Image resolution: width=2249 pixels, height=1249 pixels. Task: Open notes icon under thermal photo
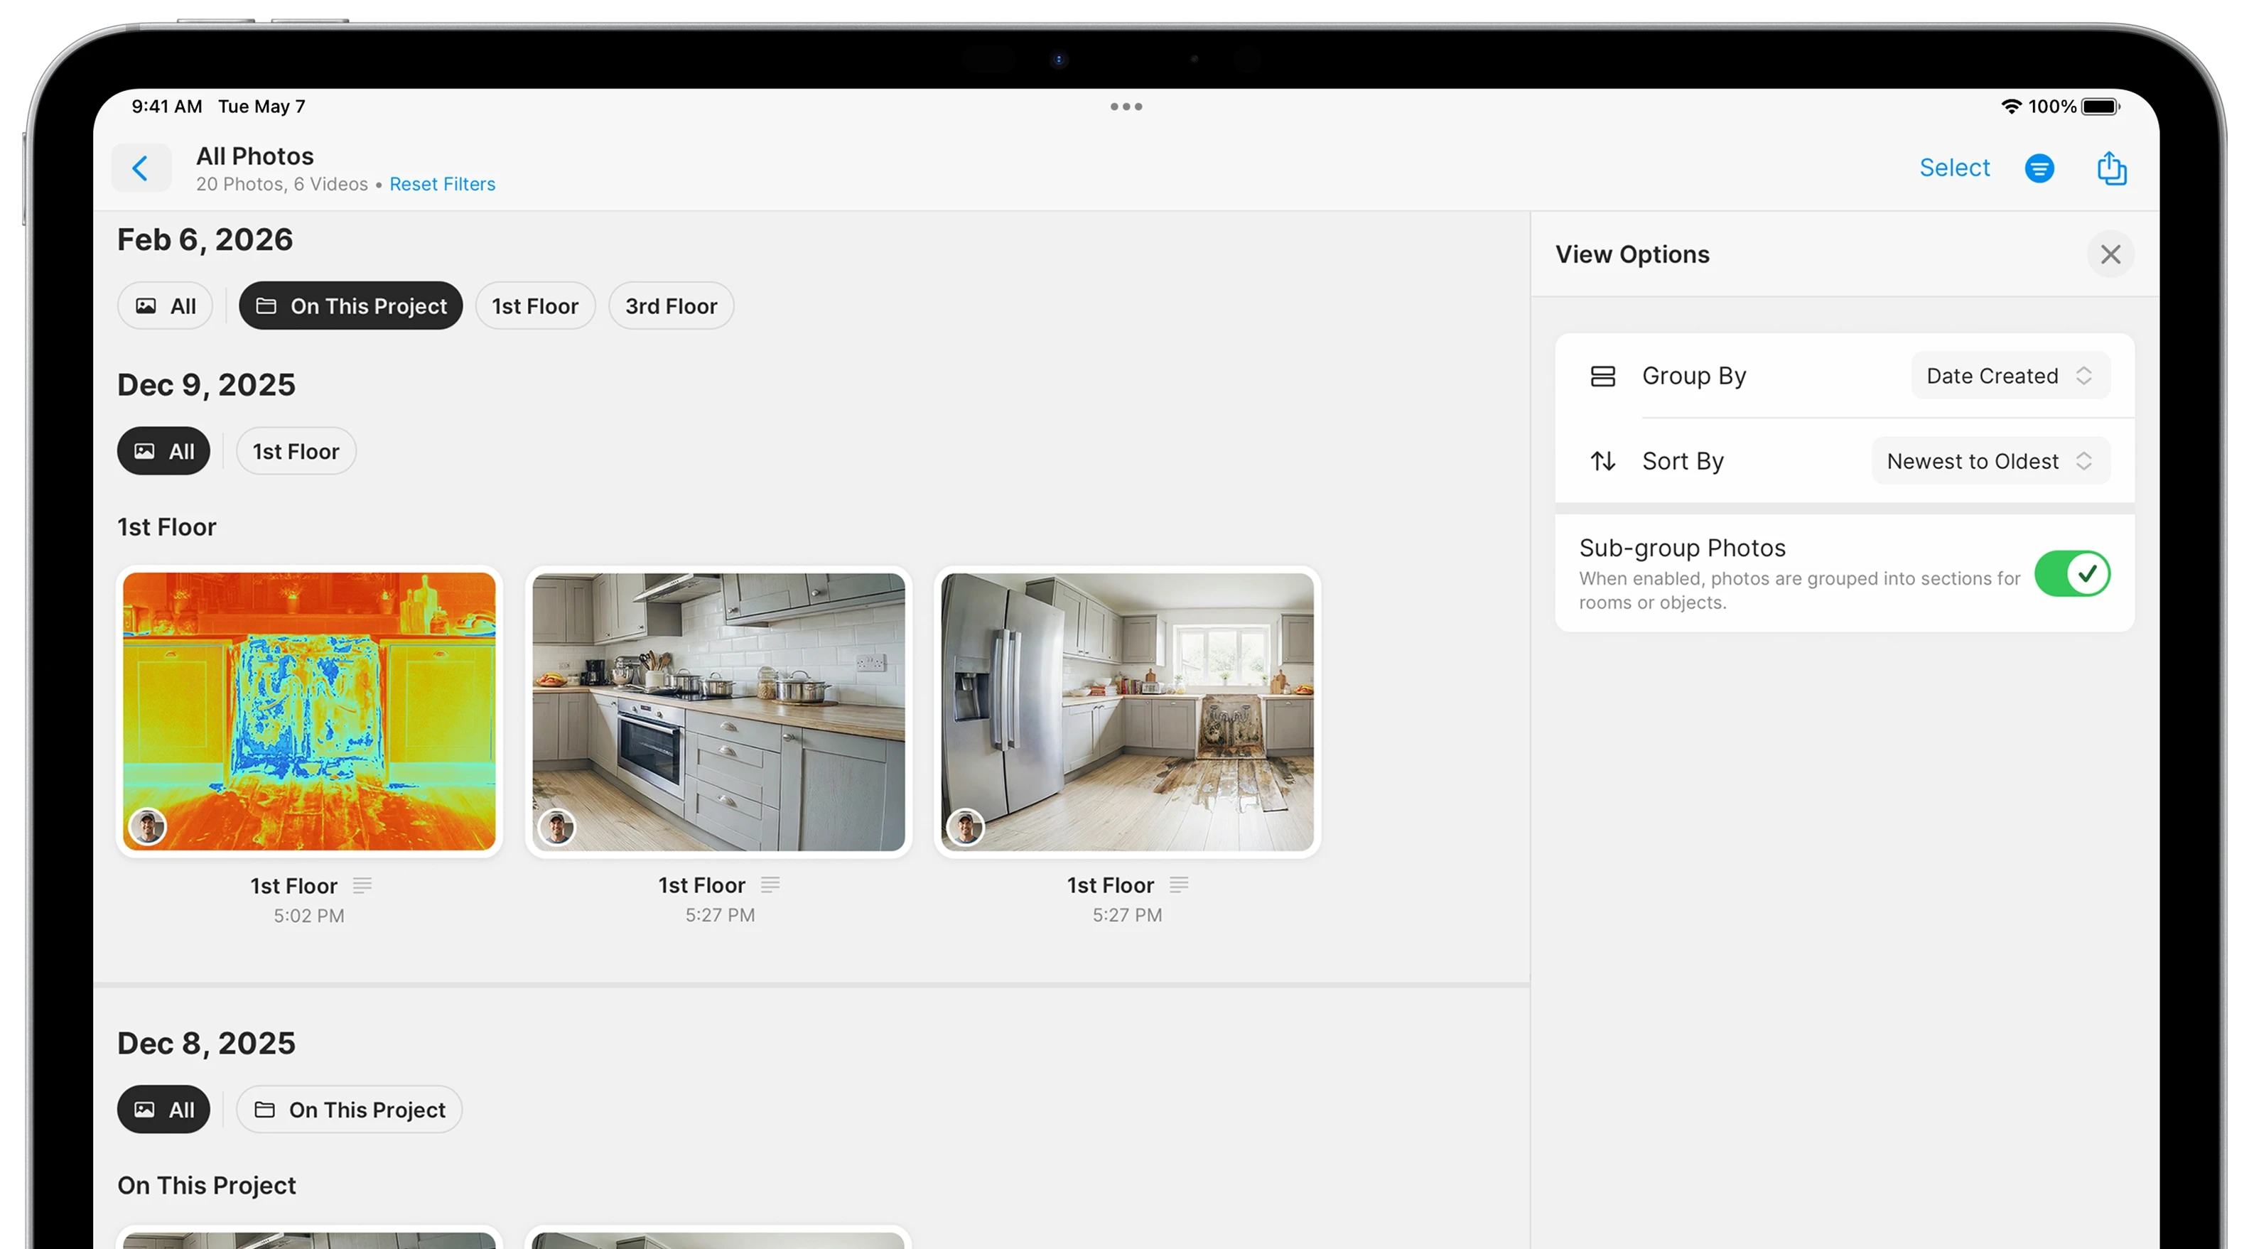coord(362,885)
